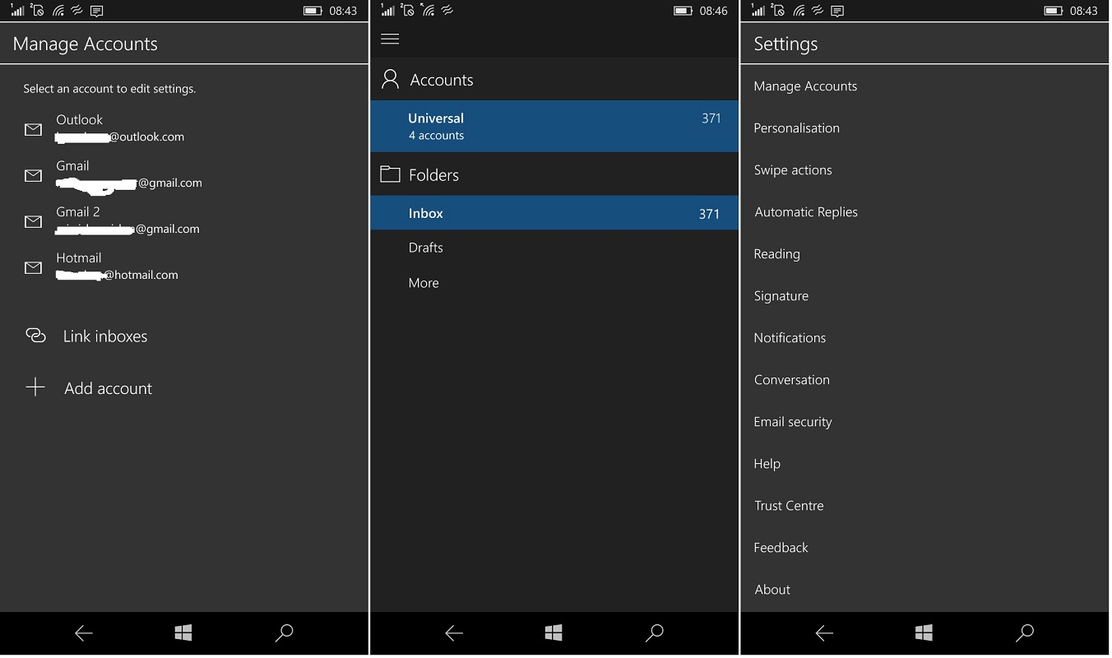Click the envelope icon for Hotmail account
Viewport: 1112px width, 658px height.
[x=33, y=267]
